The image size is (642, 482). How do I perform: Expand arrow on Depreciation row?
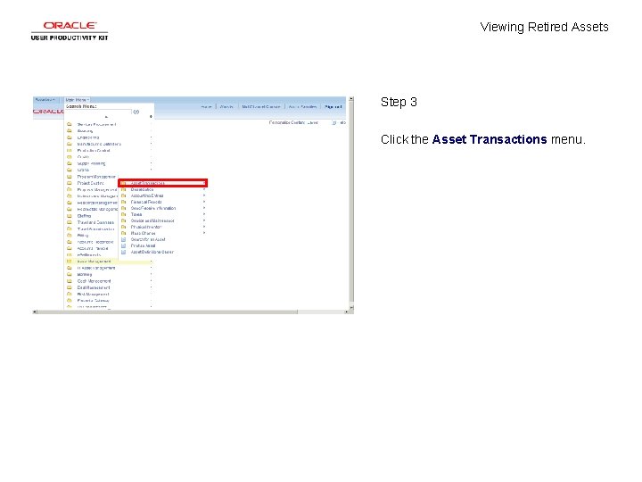[204, 190]
